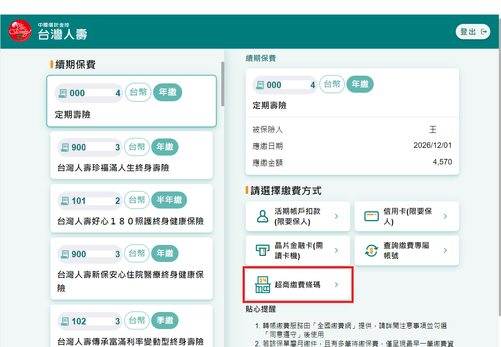Click the policy list scrollbar thumb
This screenshot has height=347, width=501.
click(223, 84)
